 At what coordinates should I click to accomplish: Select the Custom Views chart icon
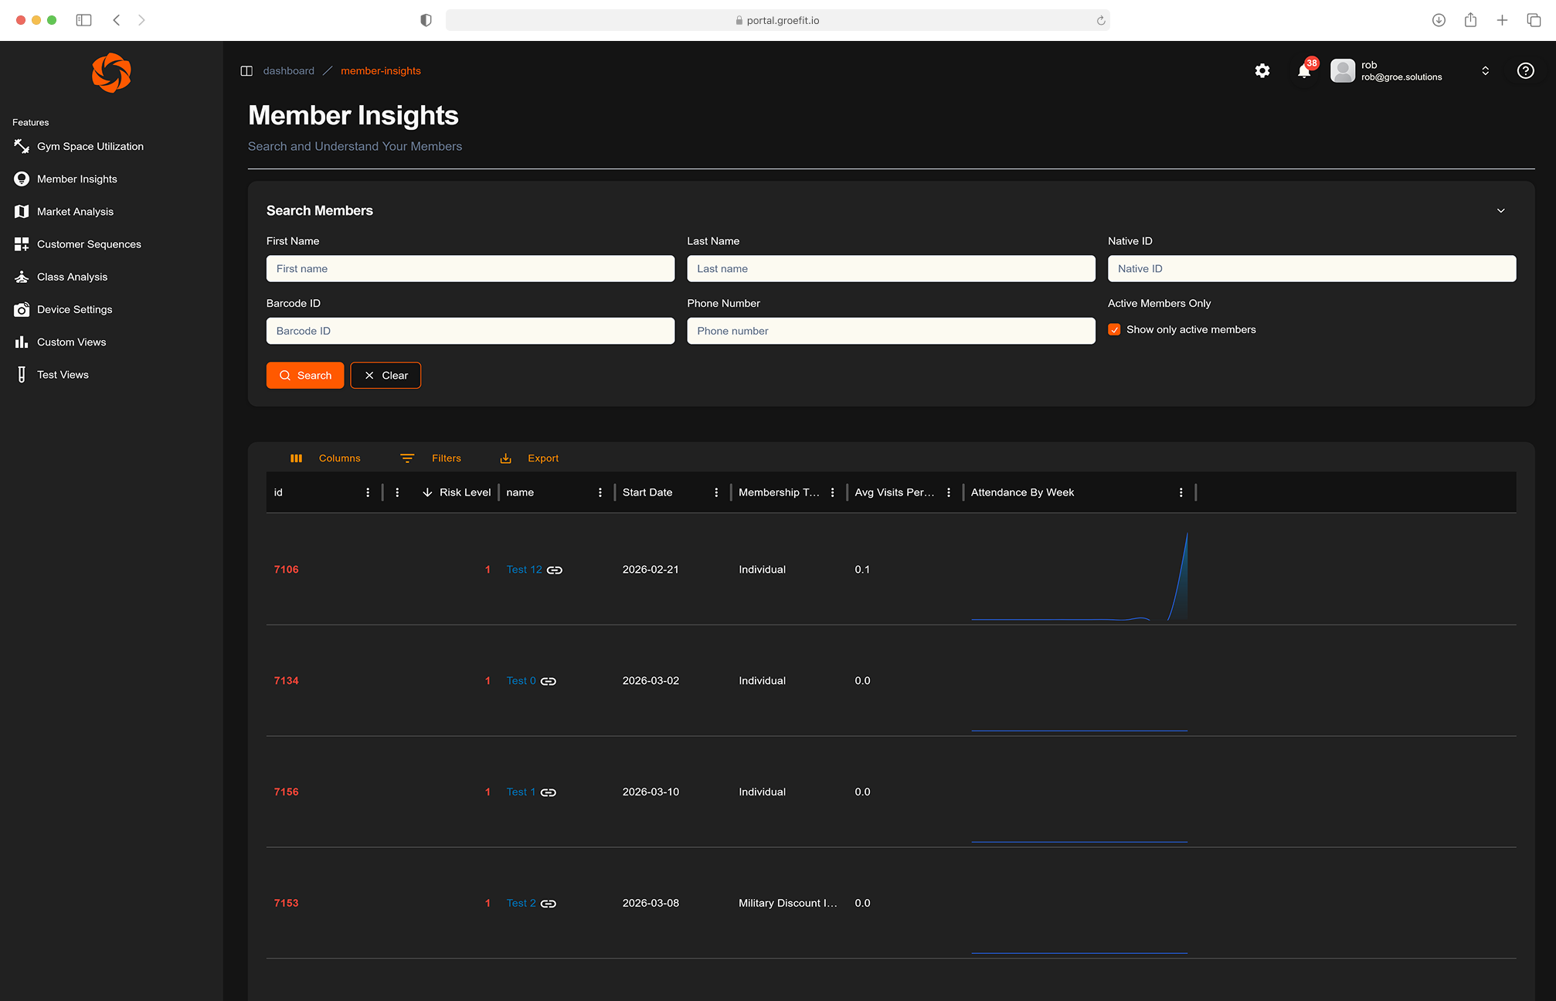coord(21,342)
